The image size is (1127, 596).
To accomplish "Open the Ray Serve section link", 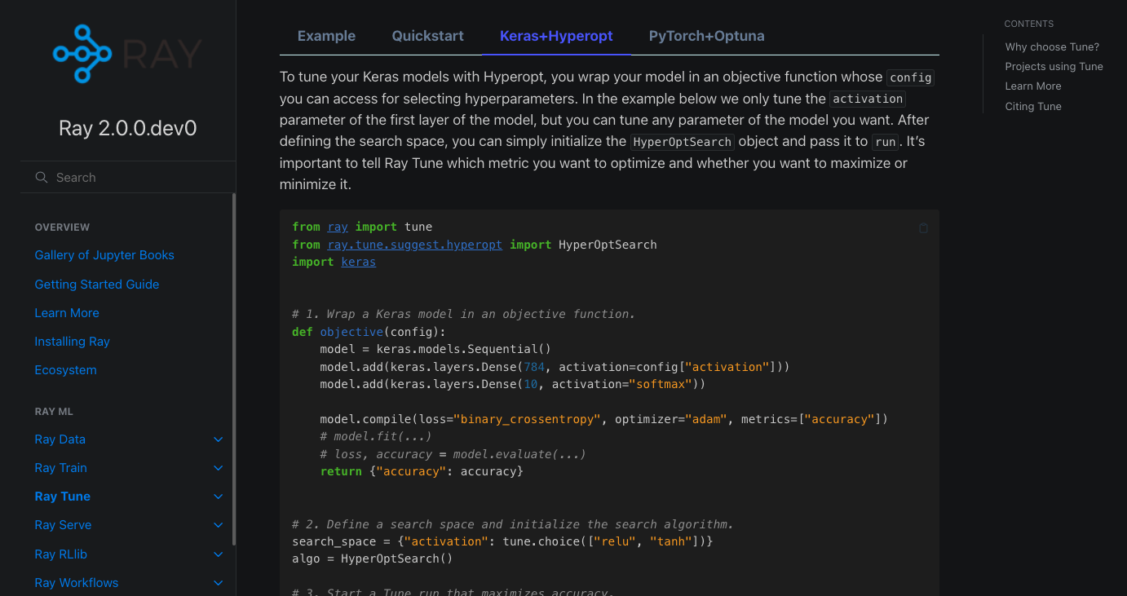I will coord(63,525).
